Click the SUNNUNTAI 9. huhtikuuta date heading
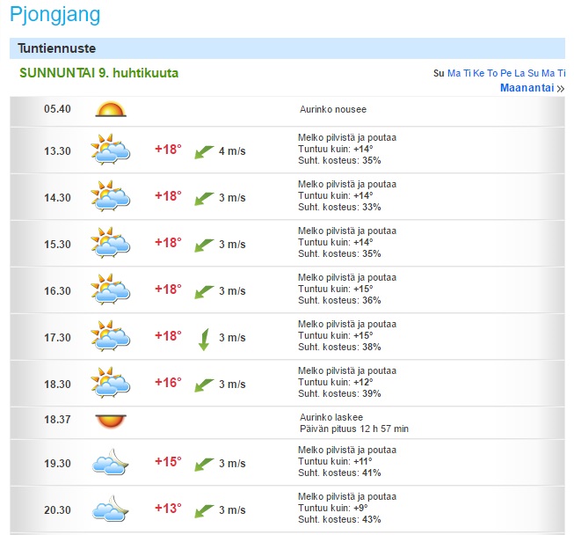This screenshot has height=535, width=574. pos(98,73)
